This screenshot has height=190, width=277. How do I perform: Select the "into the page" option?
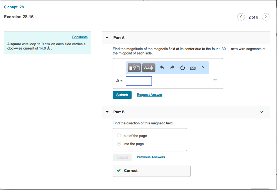pyautogui.click(x=119, y=144)
